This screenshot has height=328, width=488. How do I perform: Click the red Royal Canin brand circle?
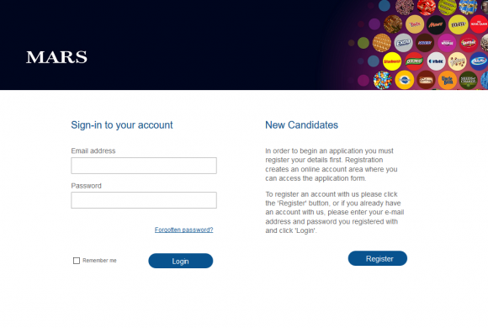(x=479, y=24)
